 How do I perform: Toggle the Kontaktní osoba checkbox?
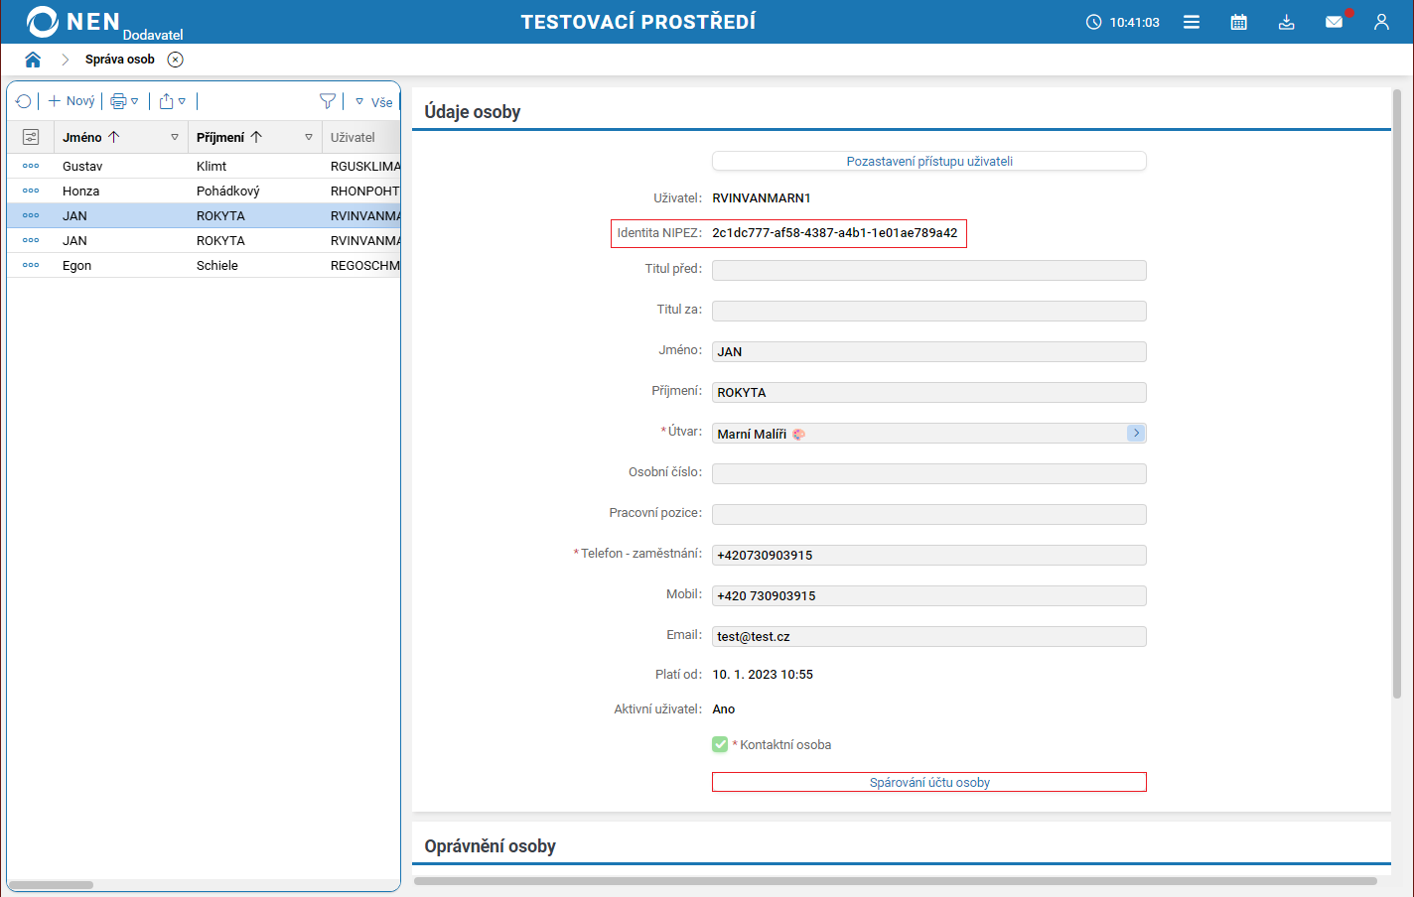click(x=720, y=744)
